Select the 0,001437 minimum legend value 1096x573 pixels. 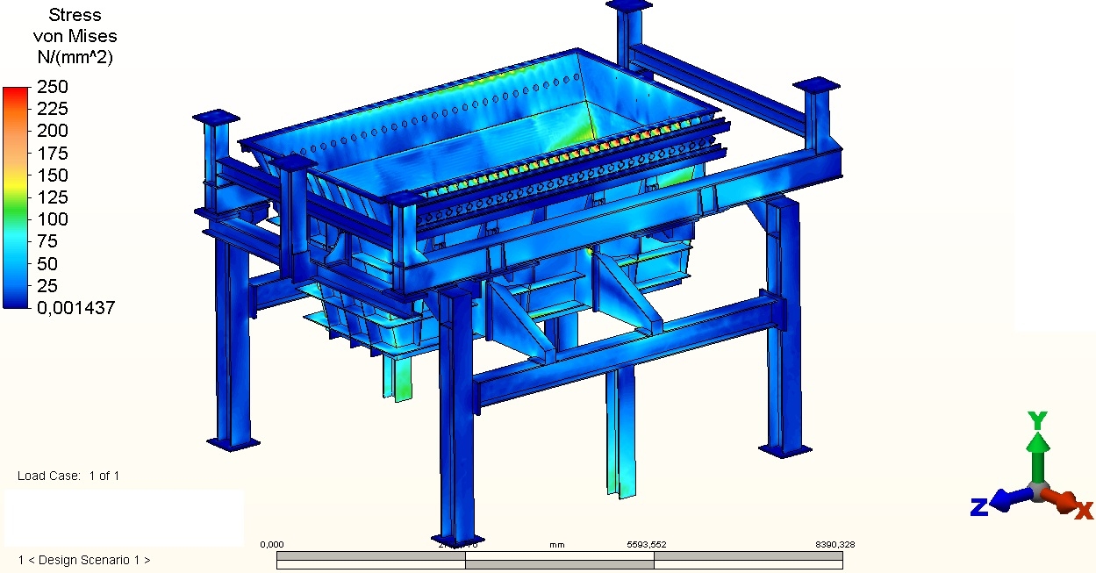pyautogui.click(x=75, y=307)
